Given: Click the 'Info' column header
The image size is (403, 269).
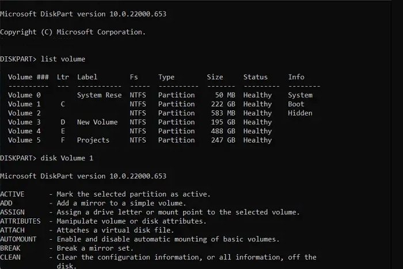Looking at the screenshot, I should click(x=296, y=77).
